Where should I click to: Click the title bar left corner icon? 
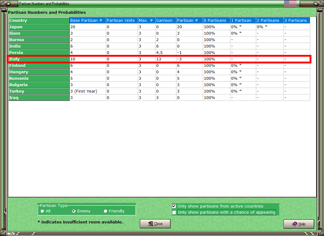[8, 3]
